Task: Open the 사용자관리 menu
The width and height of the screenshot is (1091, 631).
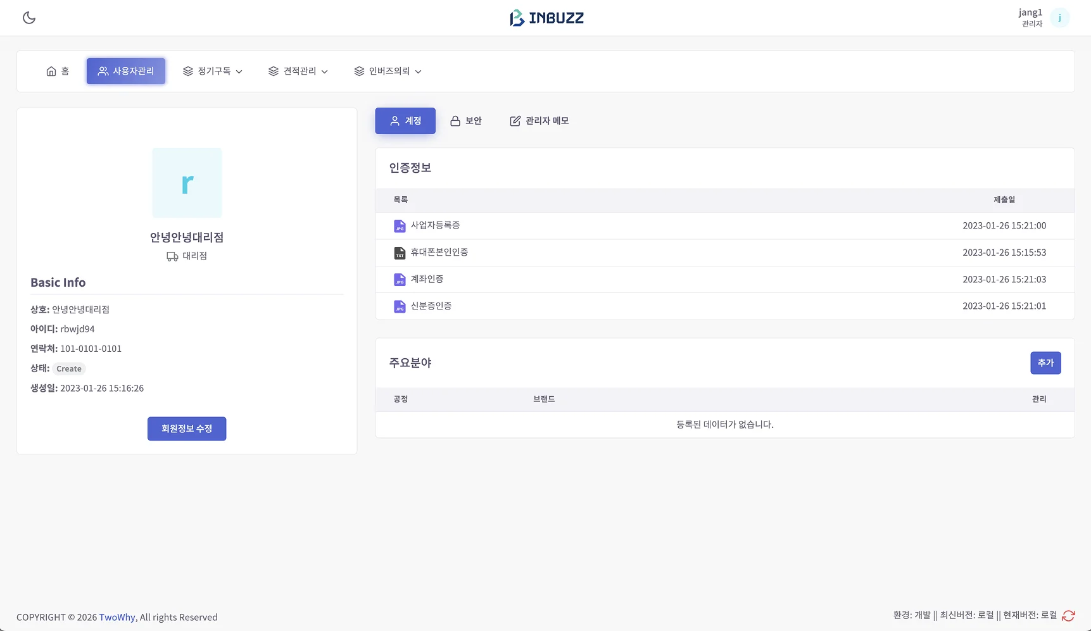Action: (126, 72)
